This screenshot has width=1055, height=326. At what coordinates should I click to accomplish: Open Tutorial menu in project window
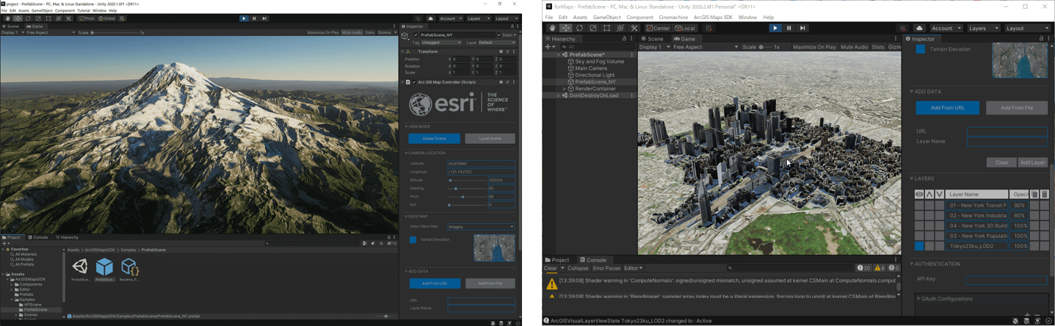coord(84,10)
